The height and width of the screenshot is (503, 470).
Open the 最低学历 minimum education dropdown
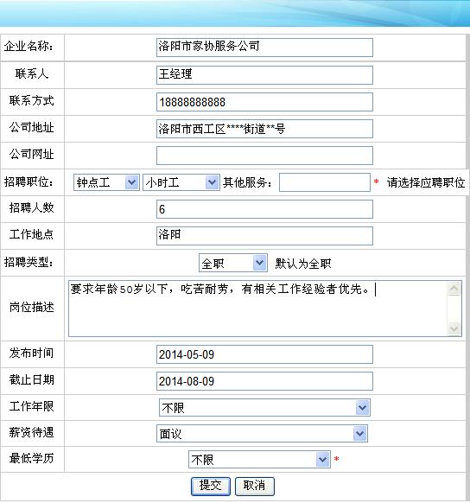click(259, 460)
